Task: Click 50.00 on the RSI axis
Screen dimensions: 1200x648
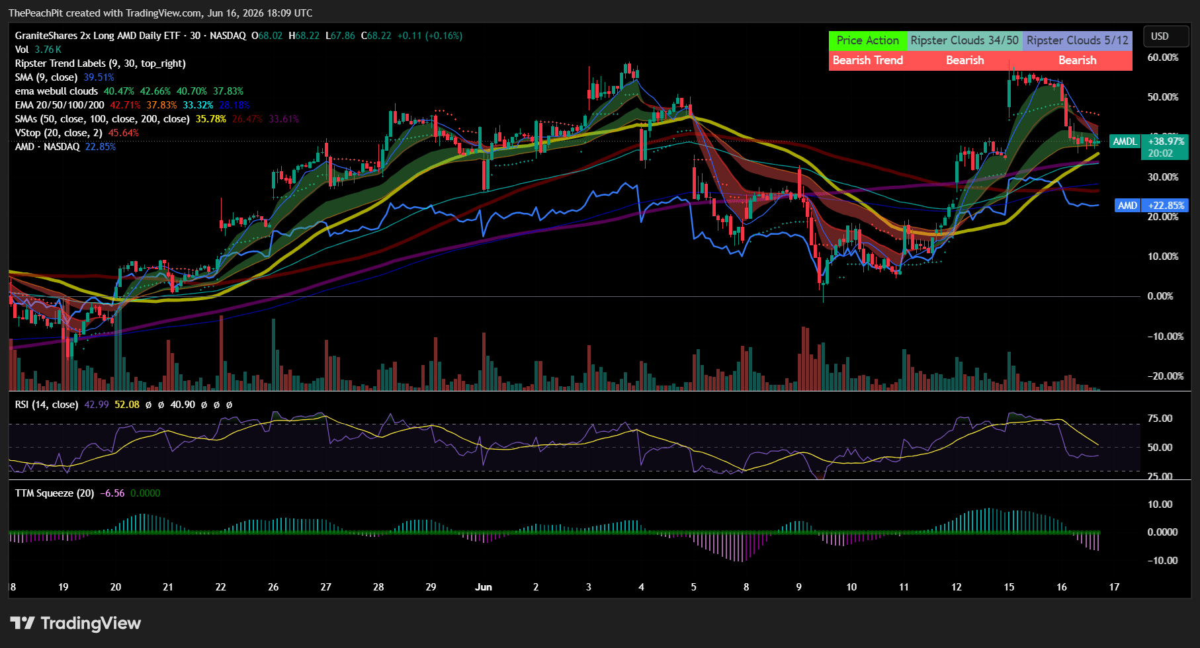Action: pos(1160,448)
